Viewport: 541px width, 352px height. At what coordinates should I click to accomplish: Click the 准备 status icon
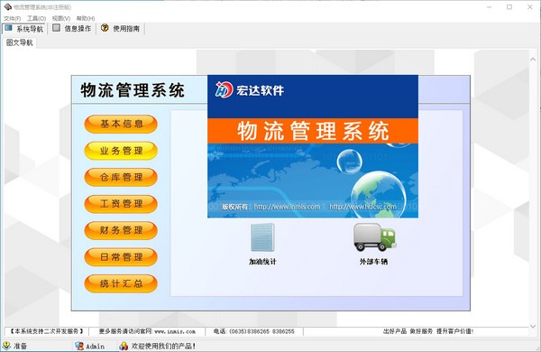point(6,346)
